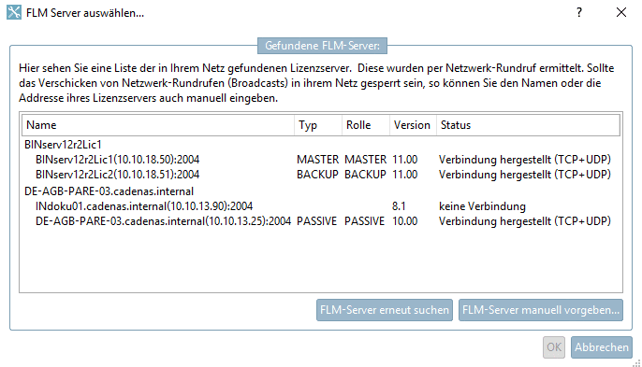This screenshot has height=367, width=642.
Task: Click the OK button
Action: 554,347
